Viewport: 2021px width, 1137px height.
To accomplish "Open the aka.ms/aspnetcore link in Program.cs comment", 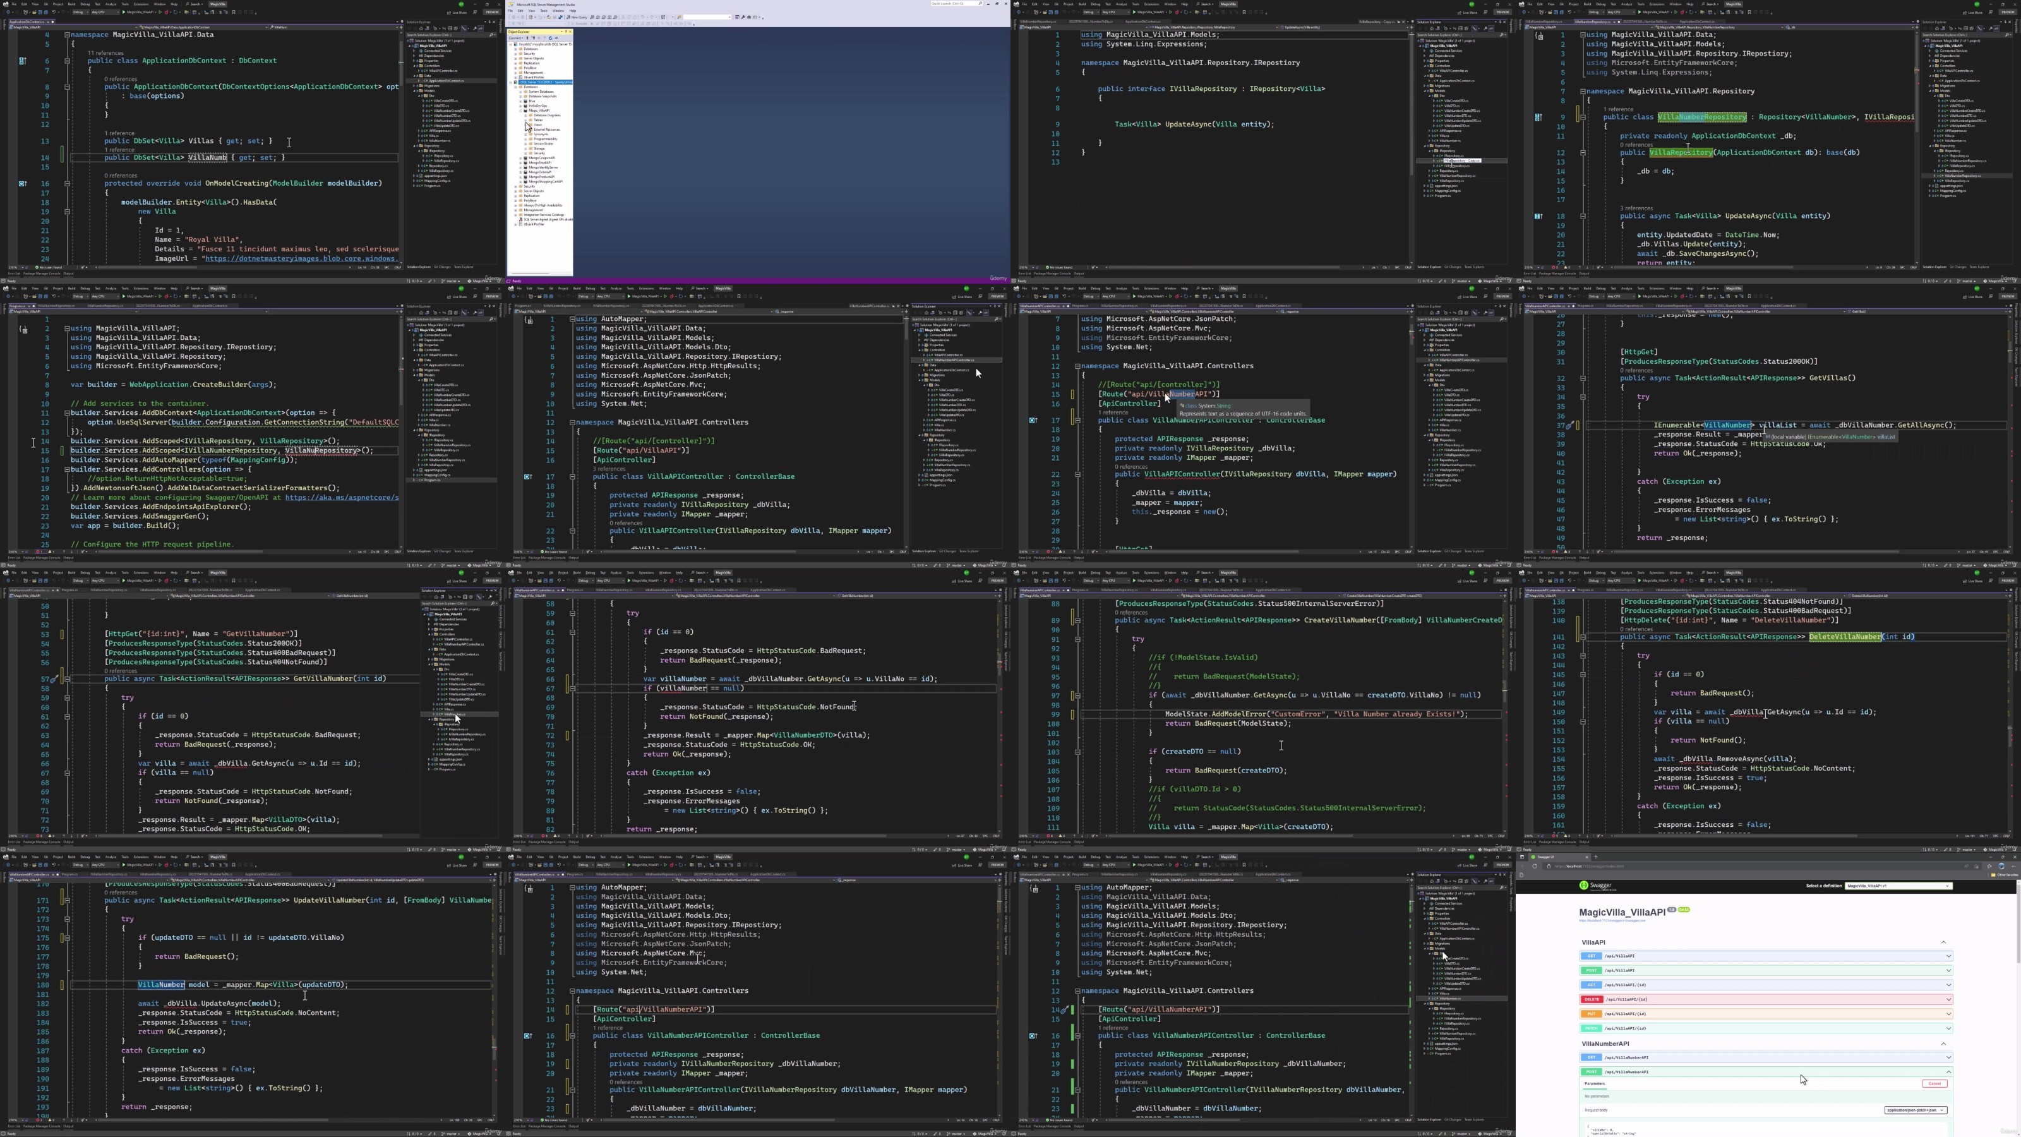I will point(341,498).
